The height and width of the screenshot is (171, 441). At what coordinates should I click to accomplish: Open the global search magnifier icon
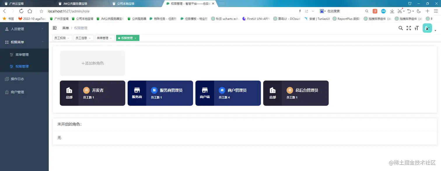pyautogui.click(x=400, y=28)
